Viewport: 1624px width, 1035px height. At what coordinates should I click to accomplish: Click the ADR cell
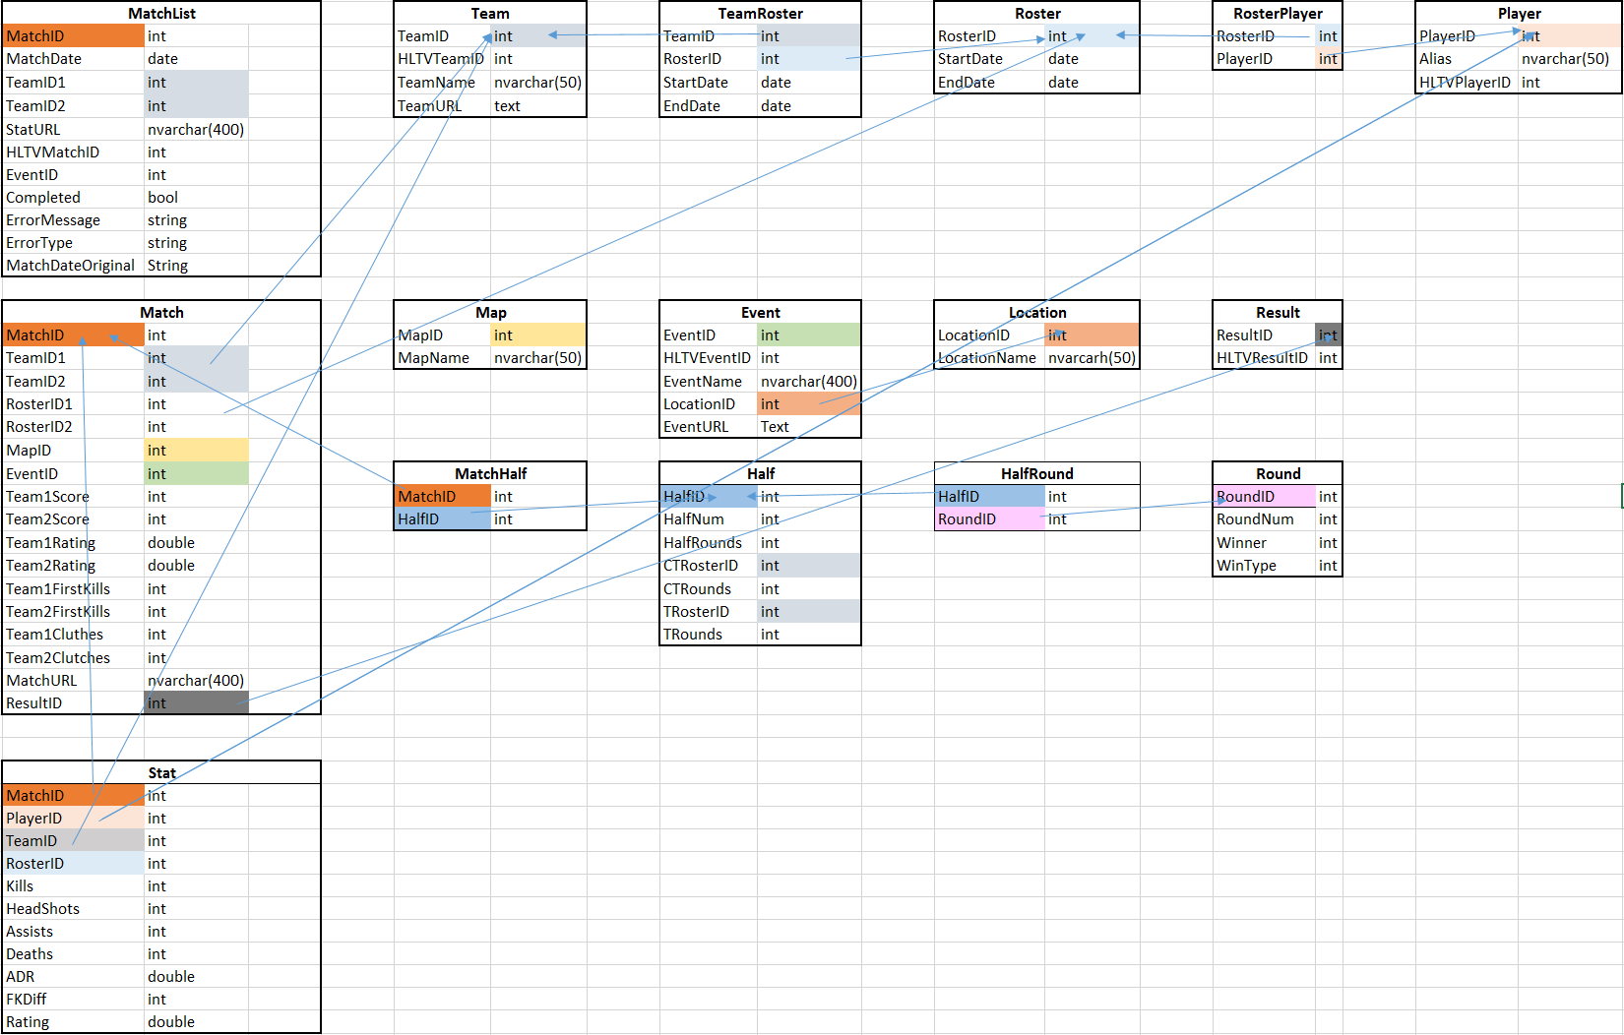point(74,977)
